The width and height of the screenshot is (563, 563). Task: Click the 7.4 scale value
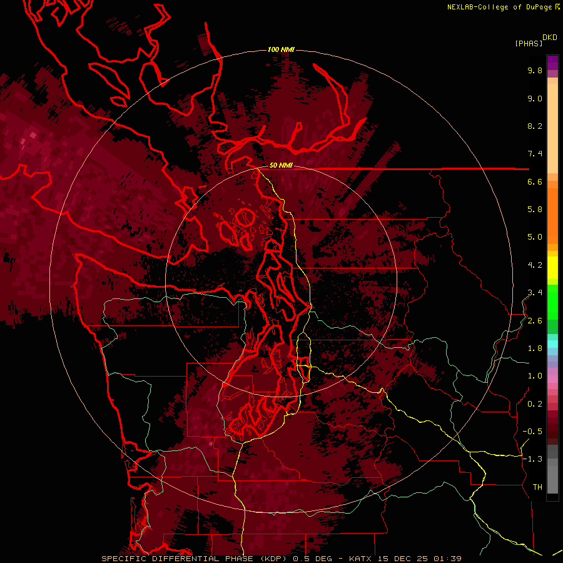click(x=535, y=154)
